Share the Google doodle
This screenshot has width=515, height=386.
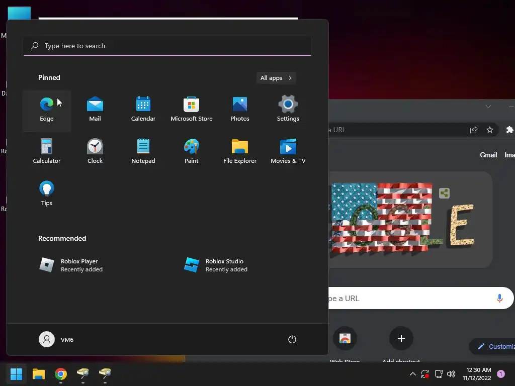(445, 193)
